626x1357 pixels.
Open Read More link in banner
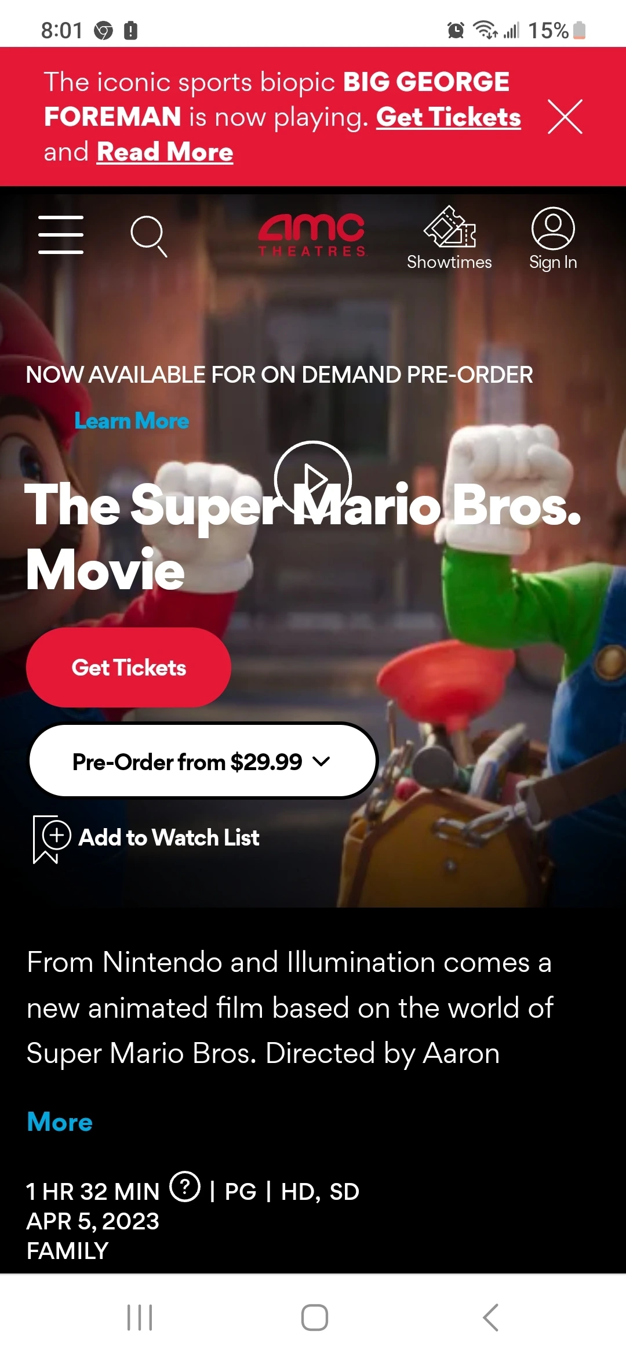click(x=165, y=152)
